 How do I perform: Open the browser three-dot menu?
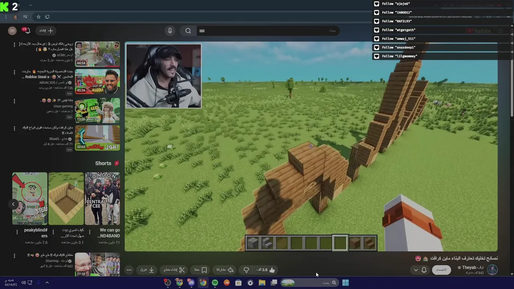pos(6,17)
